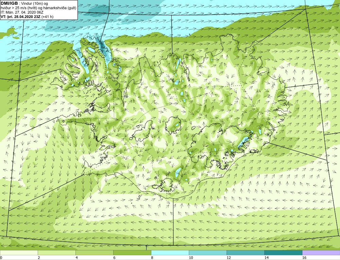The height and width of the screenshot is (260, 340).
Task: Click the legend label '12'
Action: click(x=229, y=258)
